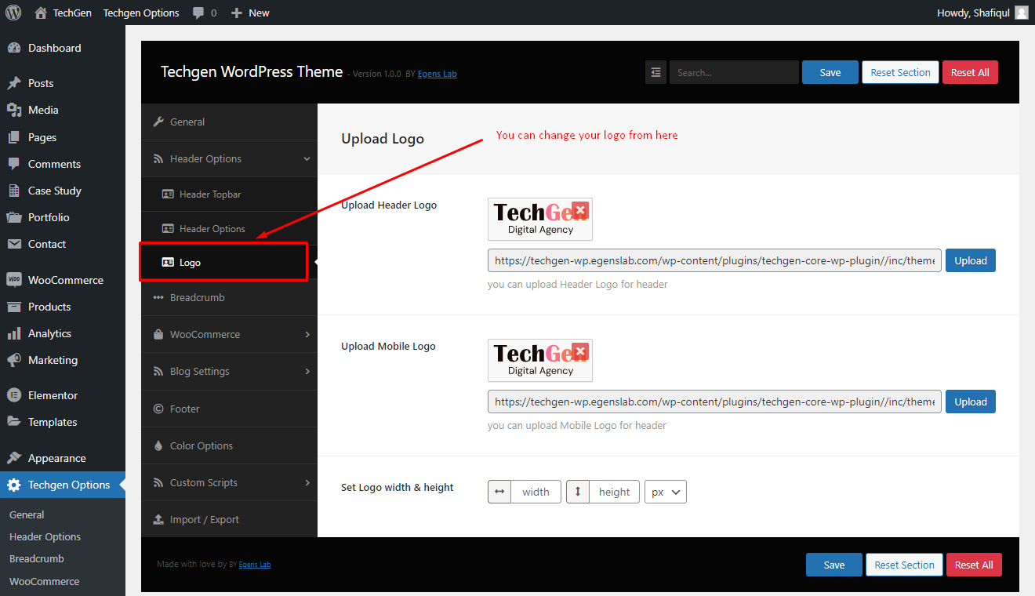Open the Import / Export tab

[229, 519]
